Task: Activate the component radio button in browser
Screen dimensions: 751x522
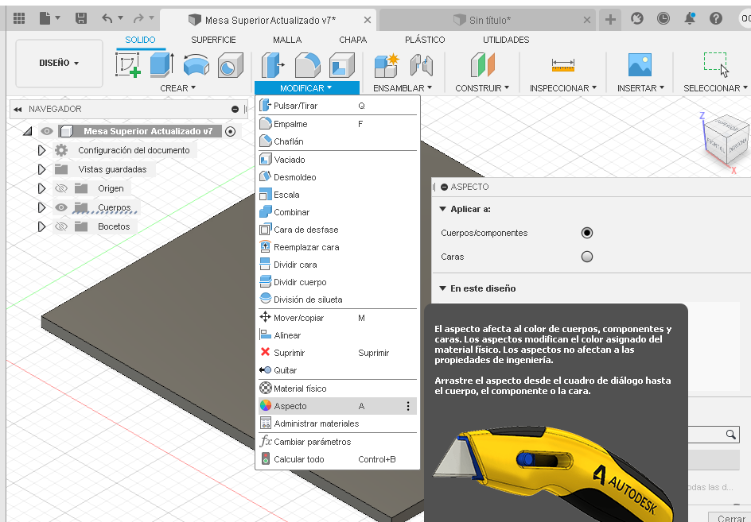Action: click(231, 131)
